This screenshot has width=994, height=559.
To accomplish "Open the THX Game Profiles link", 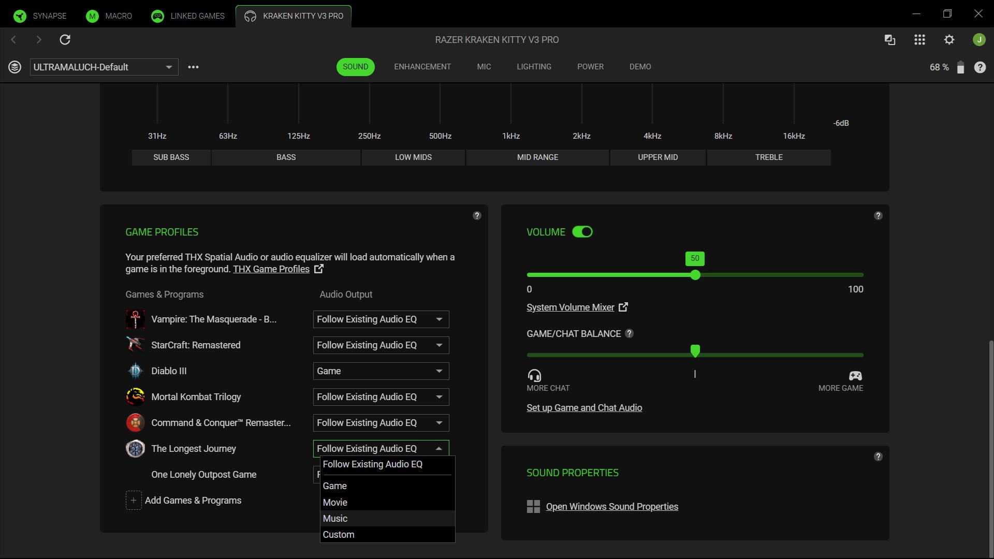I will pos(271,269).
